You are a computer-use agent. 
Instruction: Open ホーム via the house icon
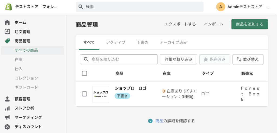point(7,23)
